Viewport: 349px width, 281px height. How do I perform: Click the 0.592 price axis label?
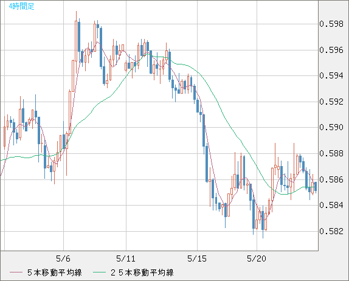click(x=331, y=102)
